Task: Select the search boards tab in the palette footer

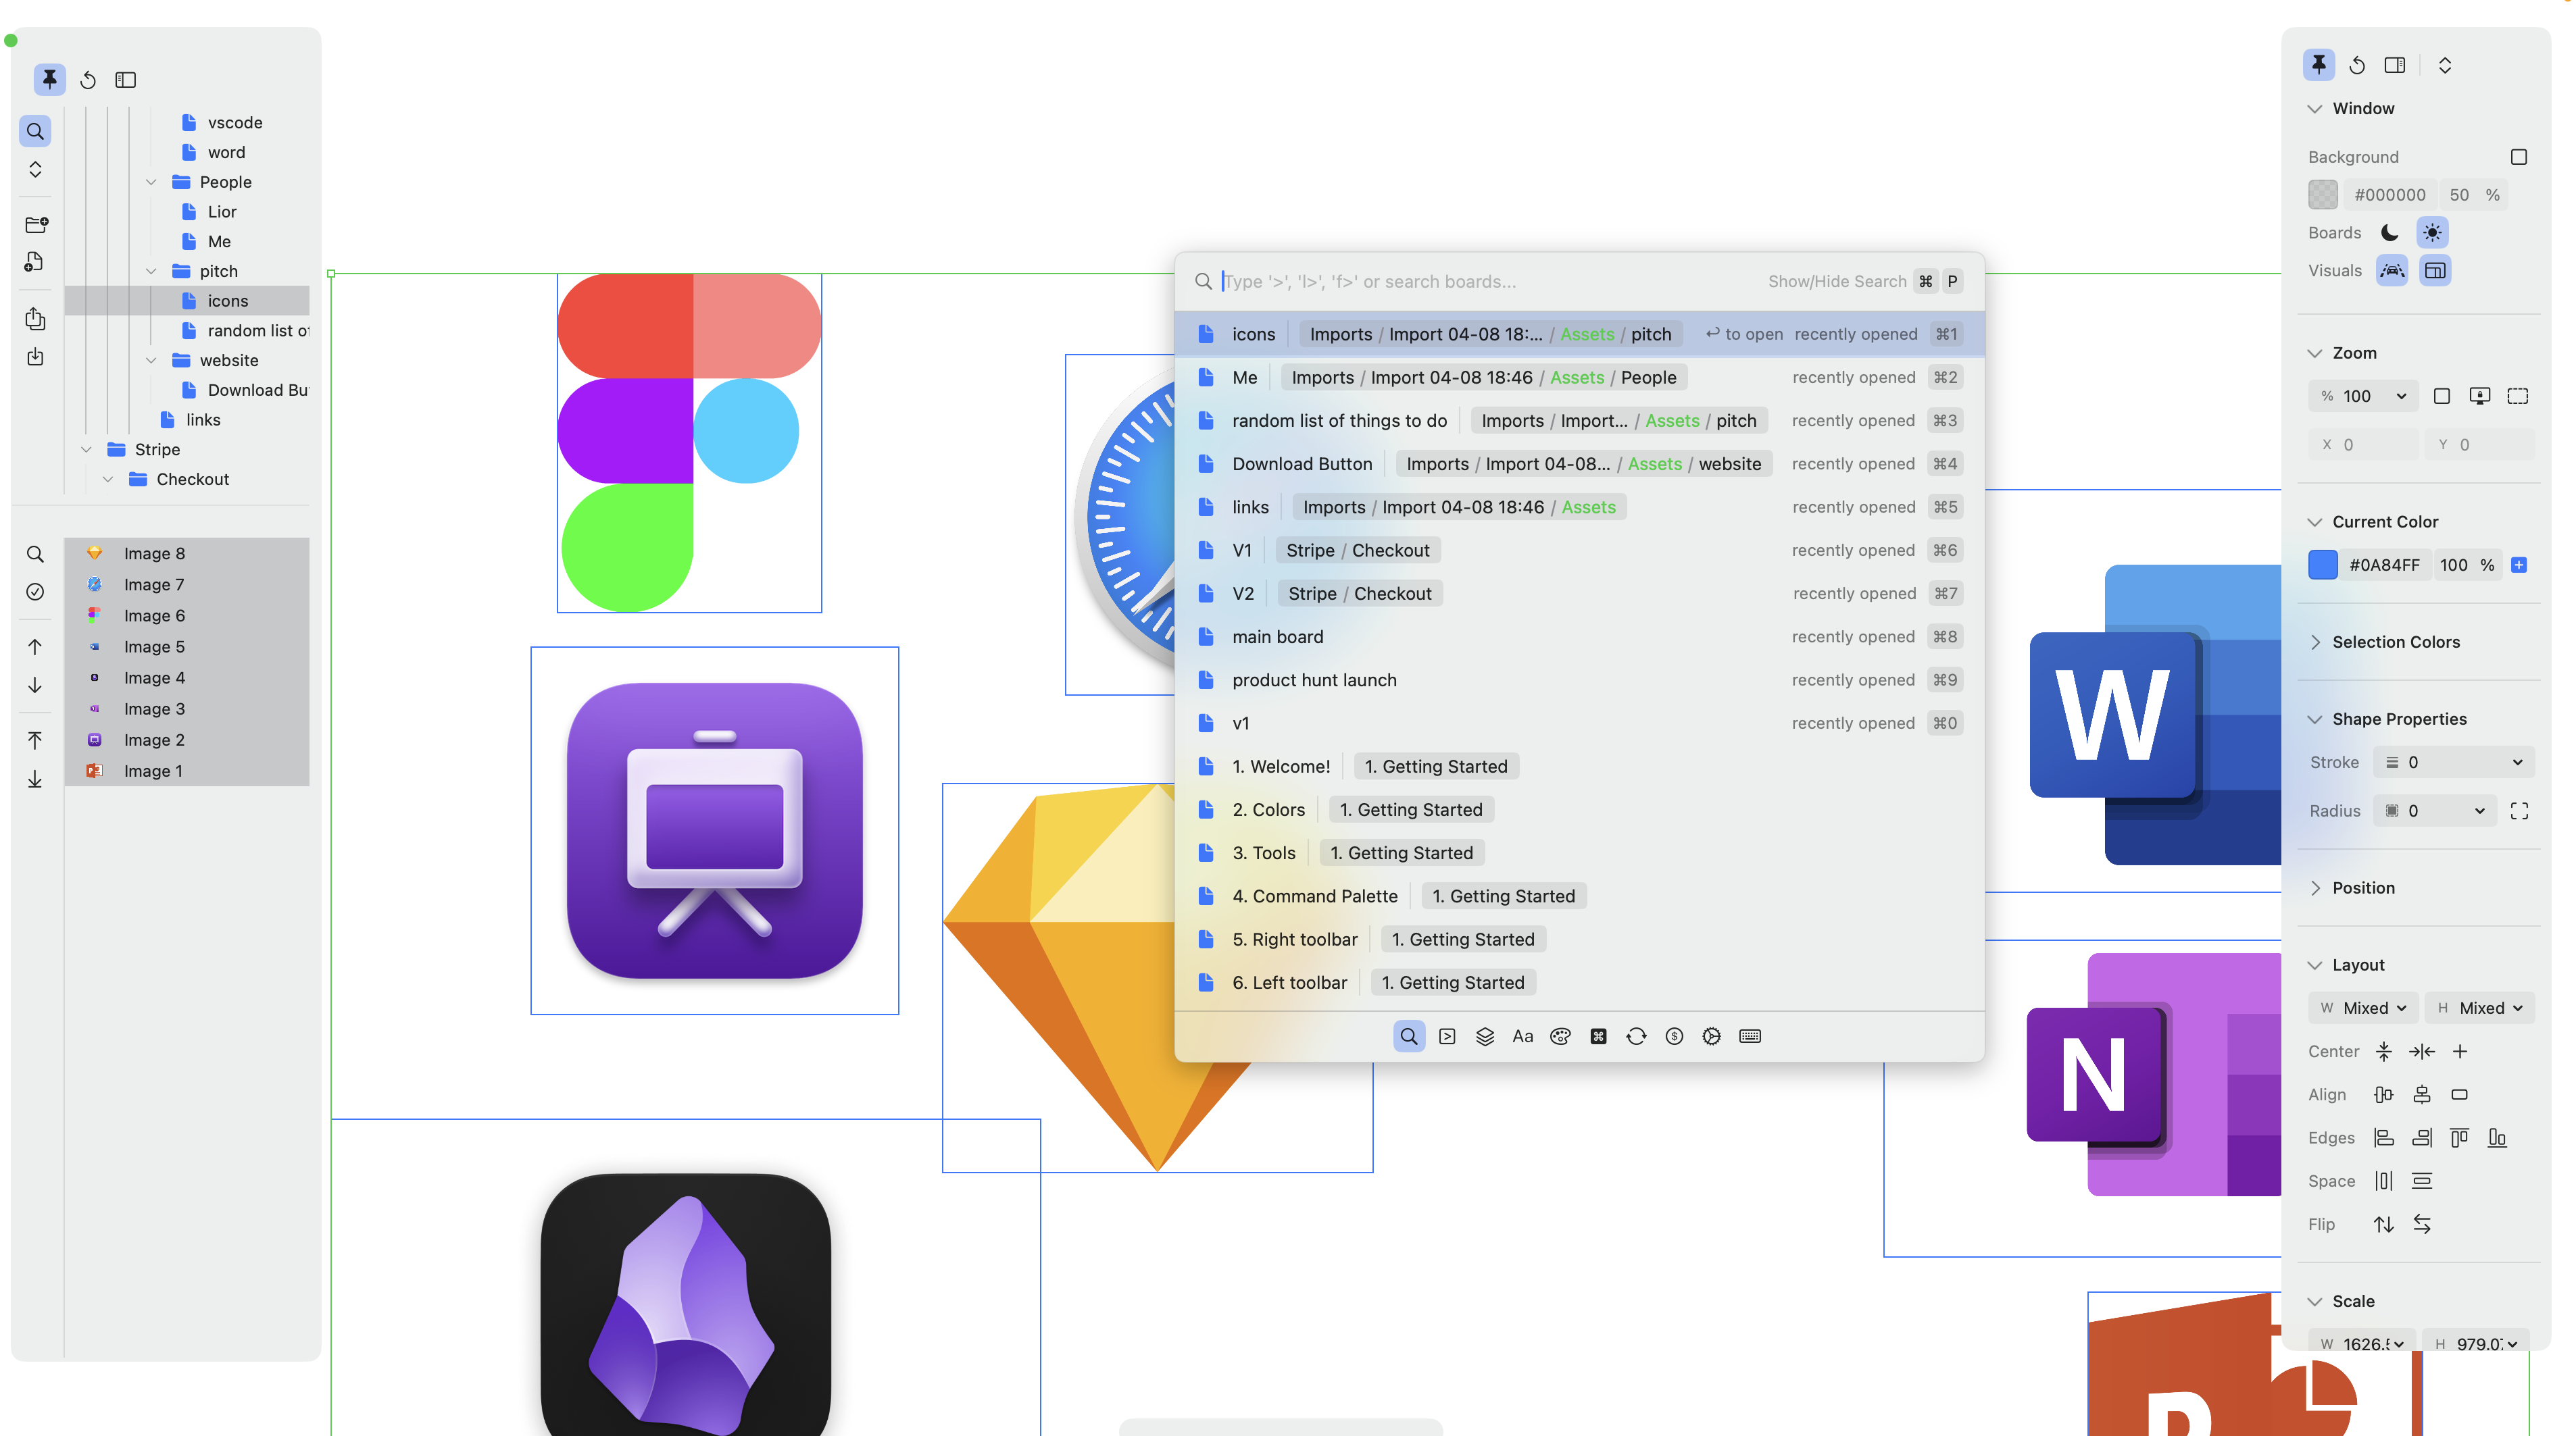Action: coord(1408,1036)
